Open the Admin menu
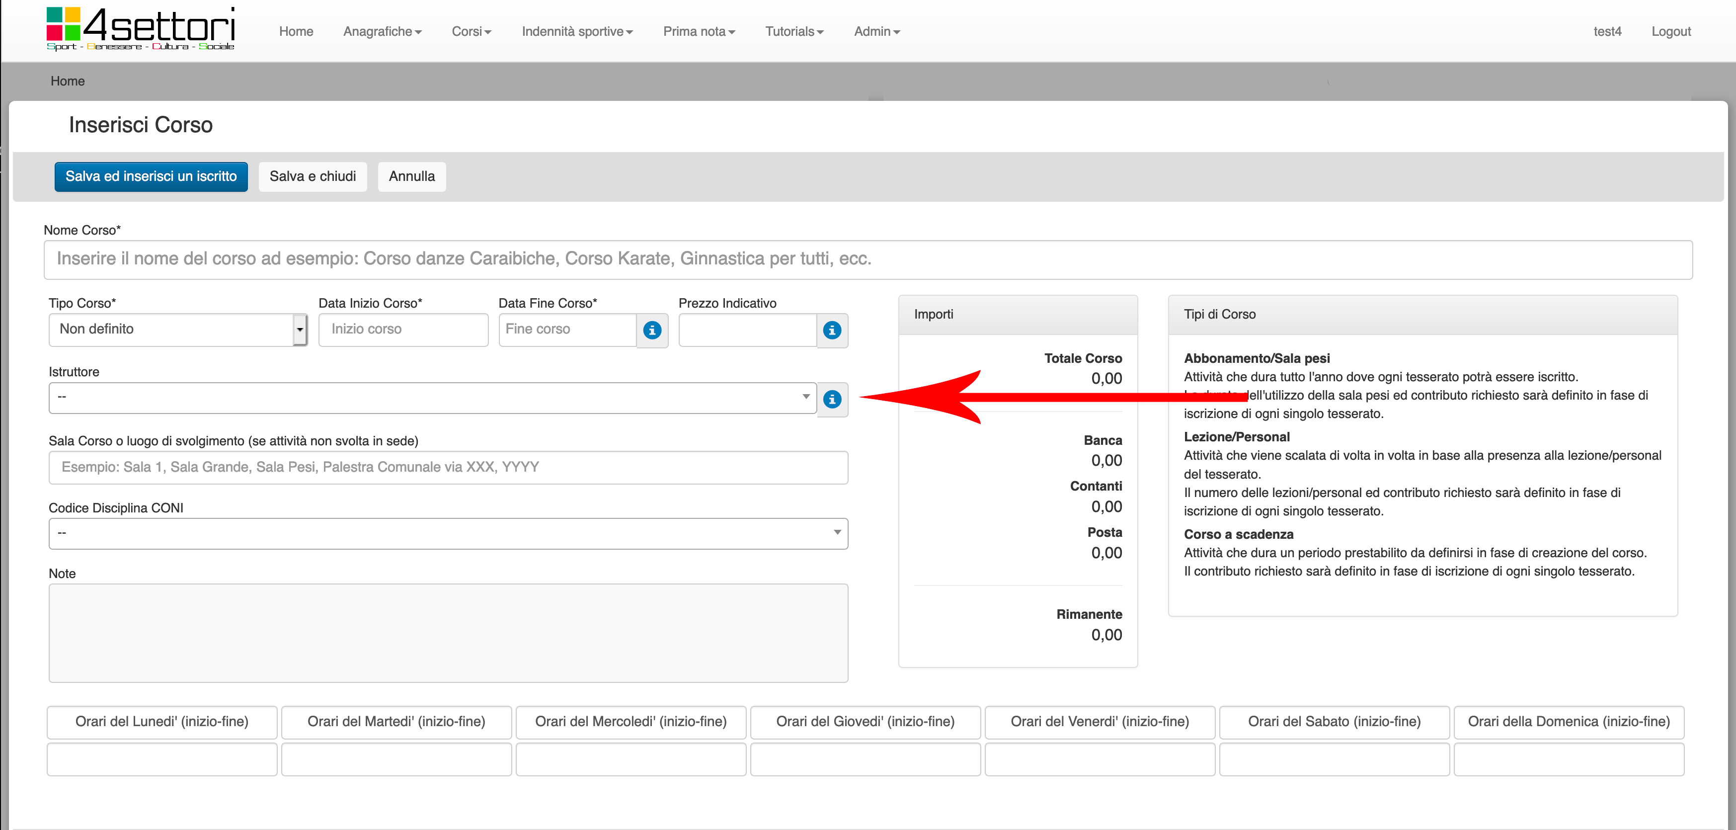 coord(876,32)
